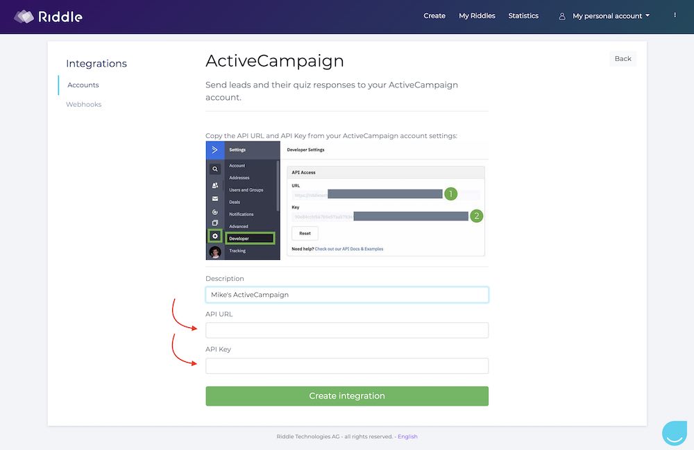Open the blue chat support widget

point(674,432)
